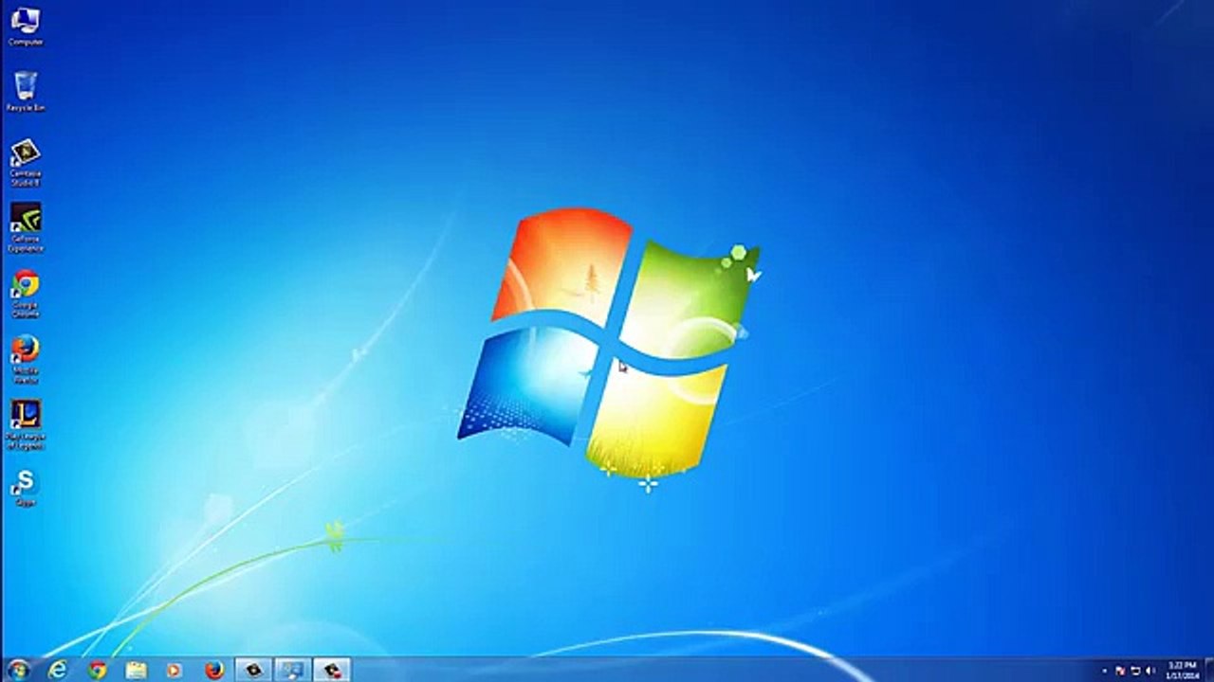Open the Action Center flag icon

pyautogui.click(x=1120, y=671)
